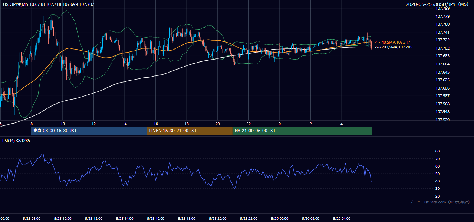474x222 pixels.
Task: Click the 5/25 14:00 date axis label
Action: 125,219
